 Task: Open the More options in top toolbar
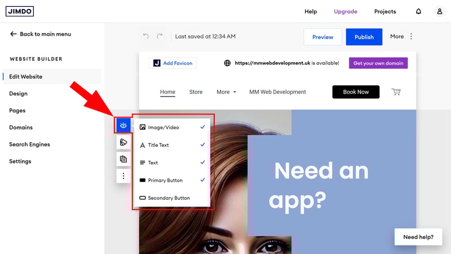(397, 36)
